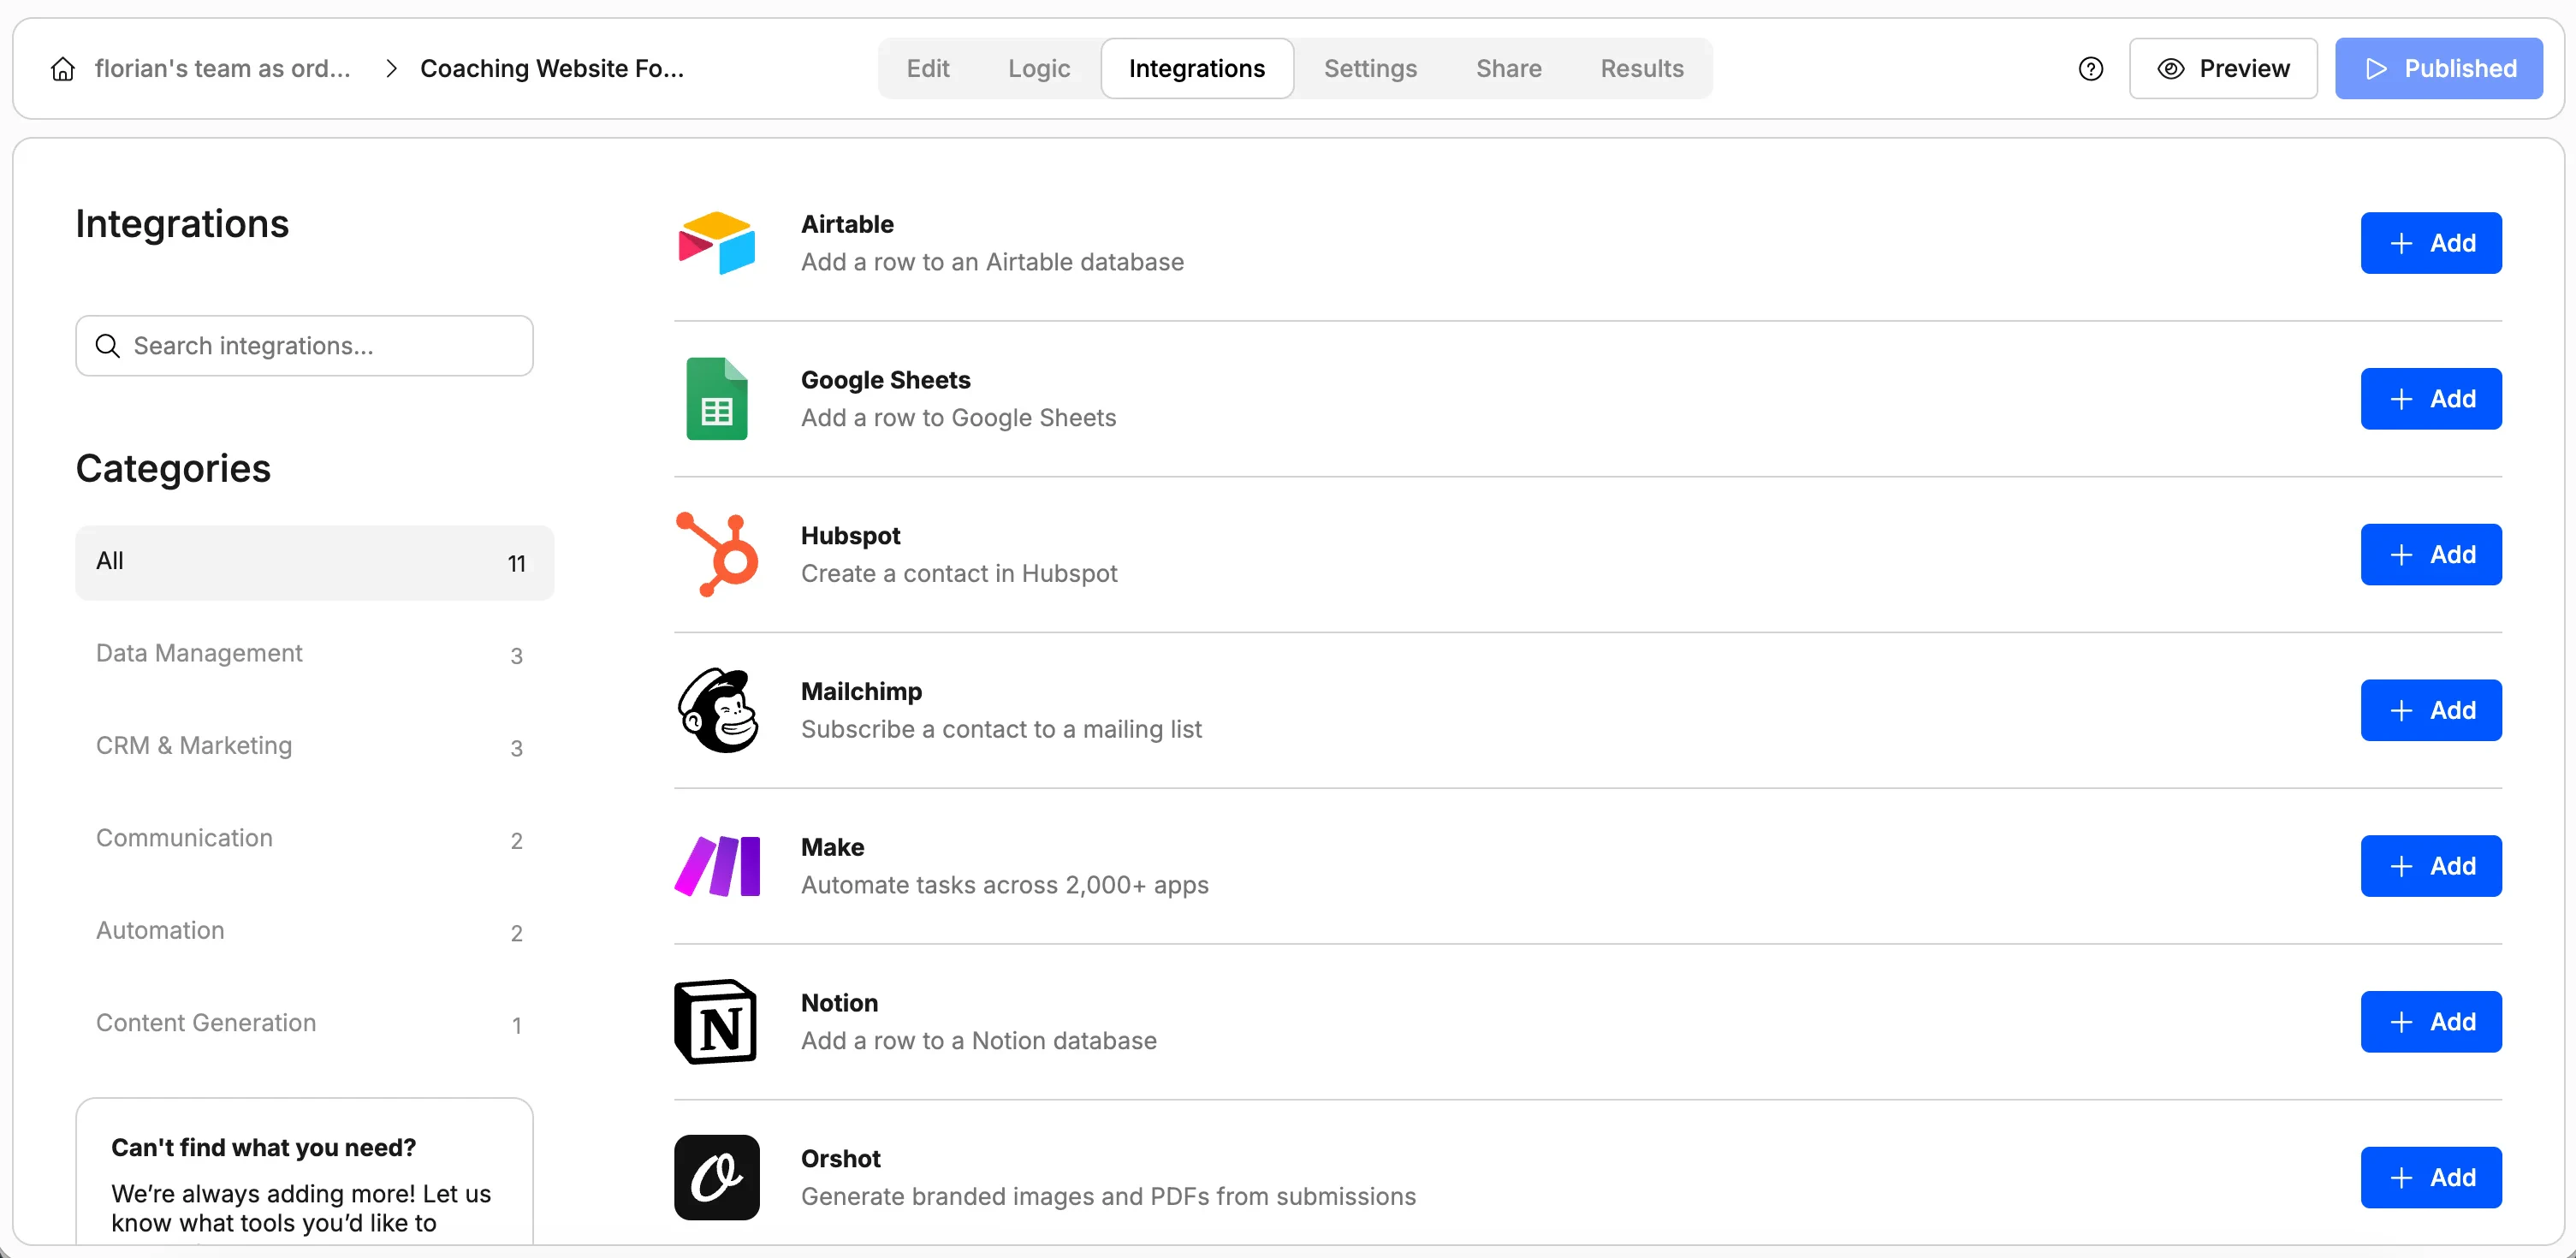Click the Mailchimp monkey icon
Viewport: 2576px width, 1258px height.
(x=716, y=709)
